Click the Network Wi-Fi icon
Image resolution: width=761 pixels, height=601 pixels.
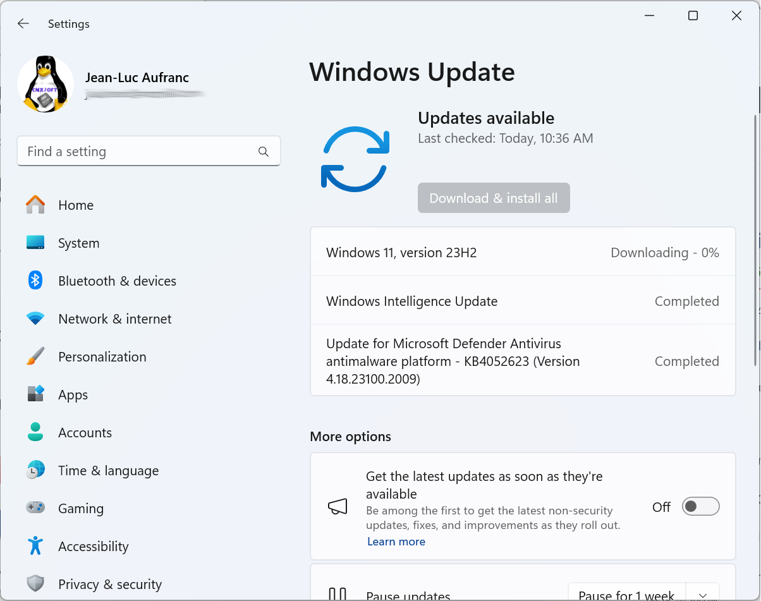pos(35,319)
